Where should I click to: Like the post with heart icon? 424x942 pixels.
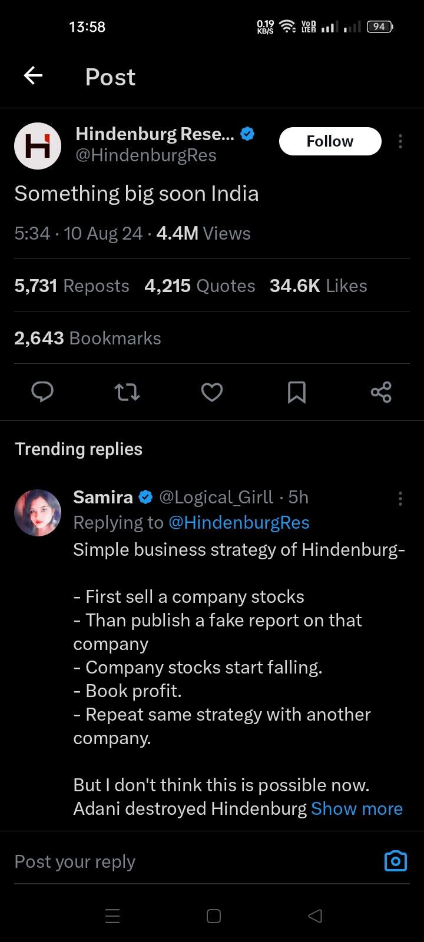pos(212,392)
